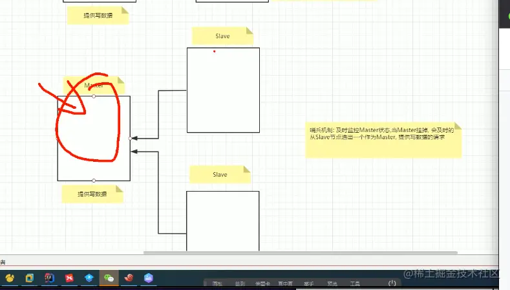Click the bottom connection handle of Master box
The width and height of the screenshot is (510, 290).
(94, 181)
